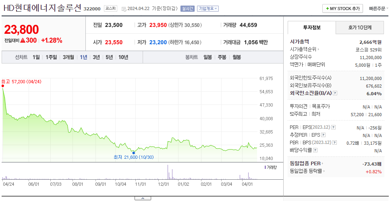Click the 시가 value 23,550
This screenshot has height=201, width=390.
[114, 43]
